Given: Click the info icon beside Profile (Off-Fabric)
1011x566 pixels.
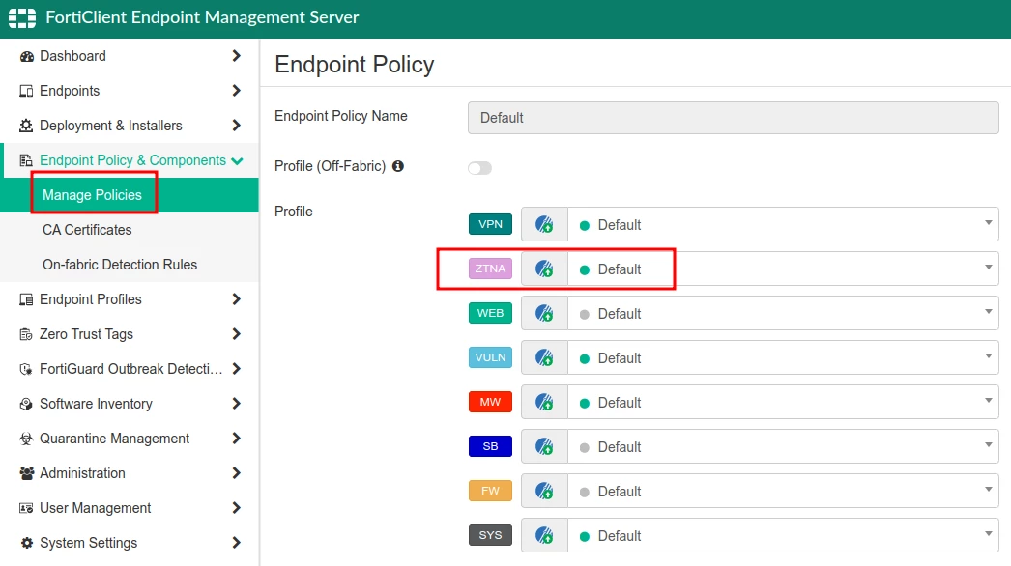Looking at the screenshot, I should click(398, 166).
